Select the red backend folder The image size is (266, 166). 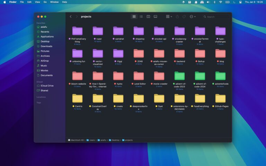point(179,54)
